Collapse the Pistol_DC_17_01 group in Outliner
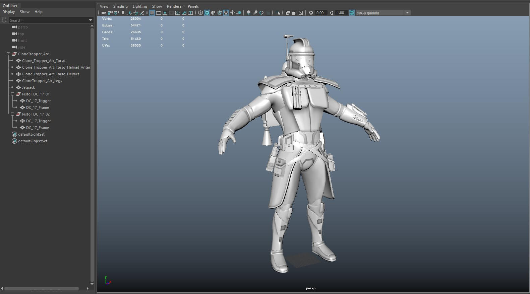The image size is (530, 294). [13, 94]
